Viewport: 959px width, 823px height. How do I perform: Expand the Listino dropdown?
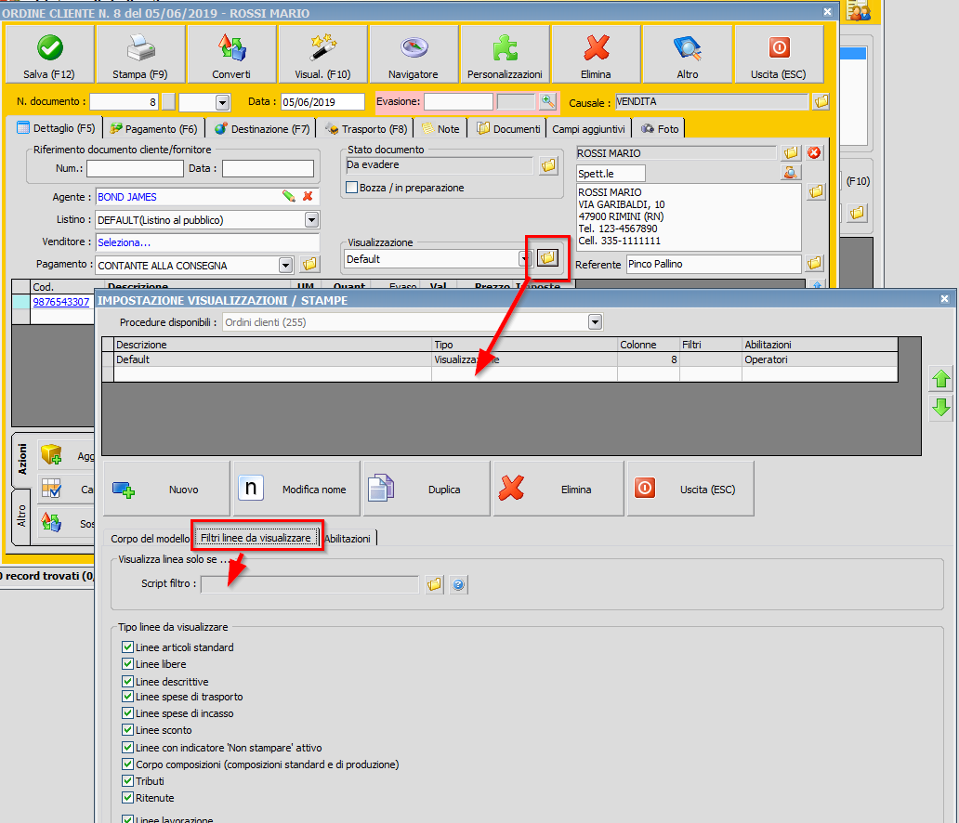coord(311,219)
